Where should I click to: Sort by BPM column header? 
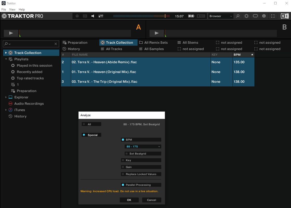(243, 55)
